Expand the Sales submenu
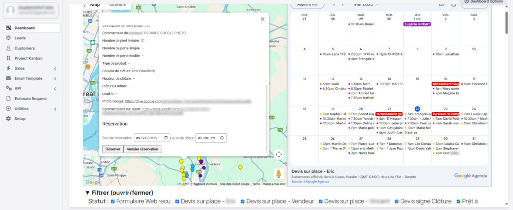Screen dimensions: 513x210 click(x=55, y=68)
